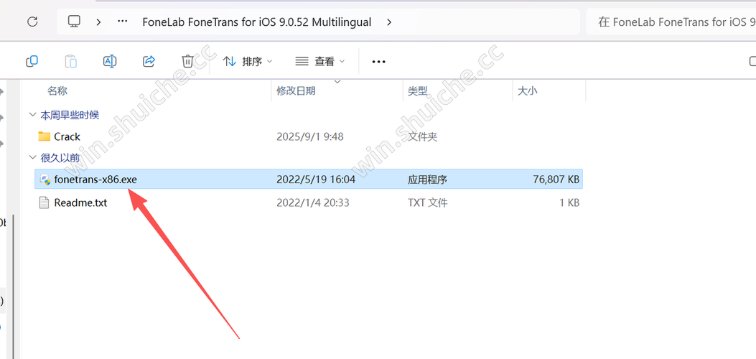The image size is (756, 359).
Task: Click the Refresh icon in address bar
Action: click(x=32, y=22)
